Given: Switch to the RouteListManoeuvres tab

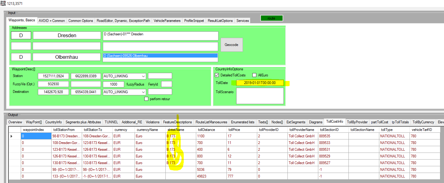Looking at the screenshot, I should pyautogui.click(x=211, y=122).
